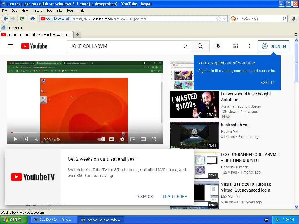The height and width of the screenshot is (224, 299).
Task: Click the YouTubeTV logo in promo
Action: coord(33,177)
